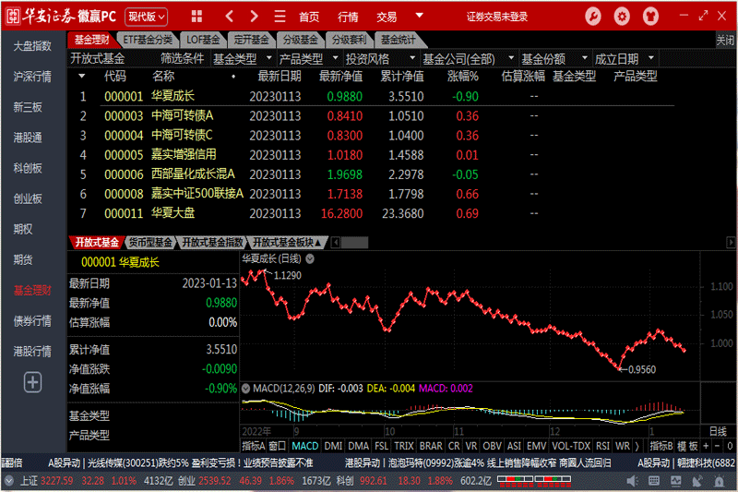Viewport: 738px width, 492px height.
Task: Show more indicators with the ) arrow
Action: click(637, 446)
